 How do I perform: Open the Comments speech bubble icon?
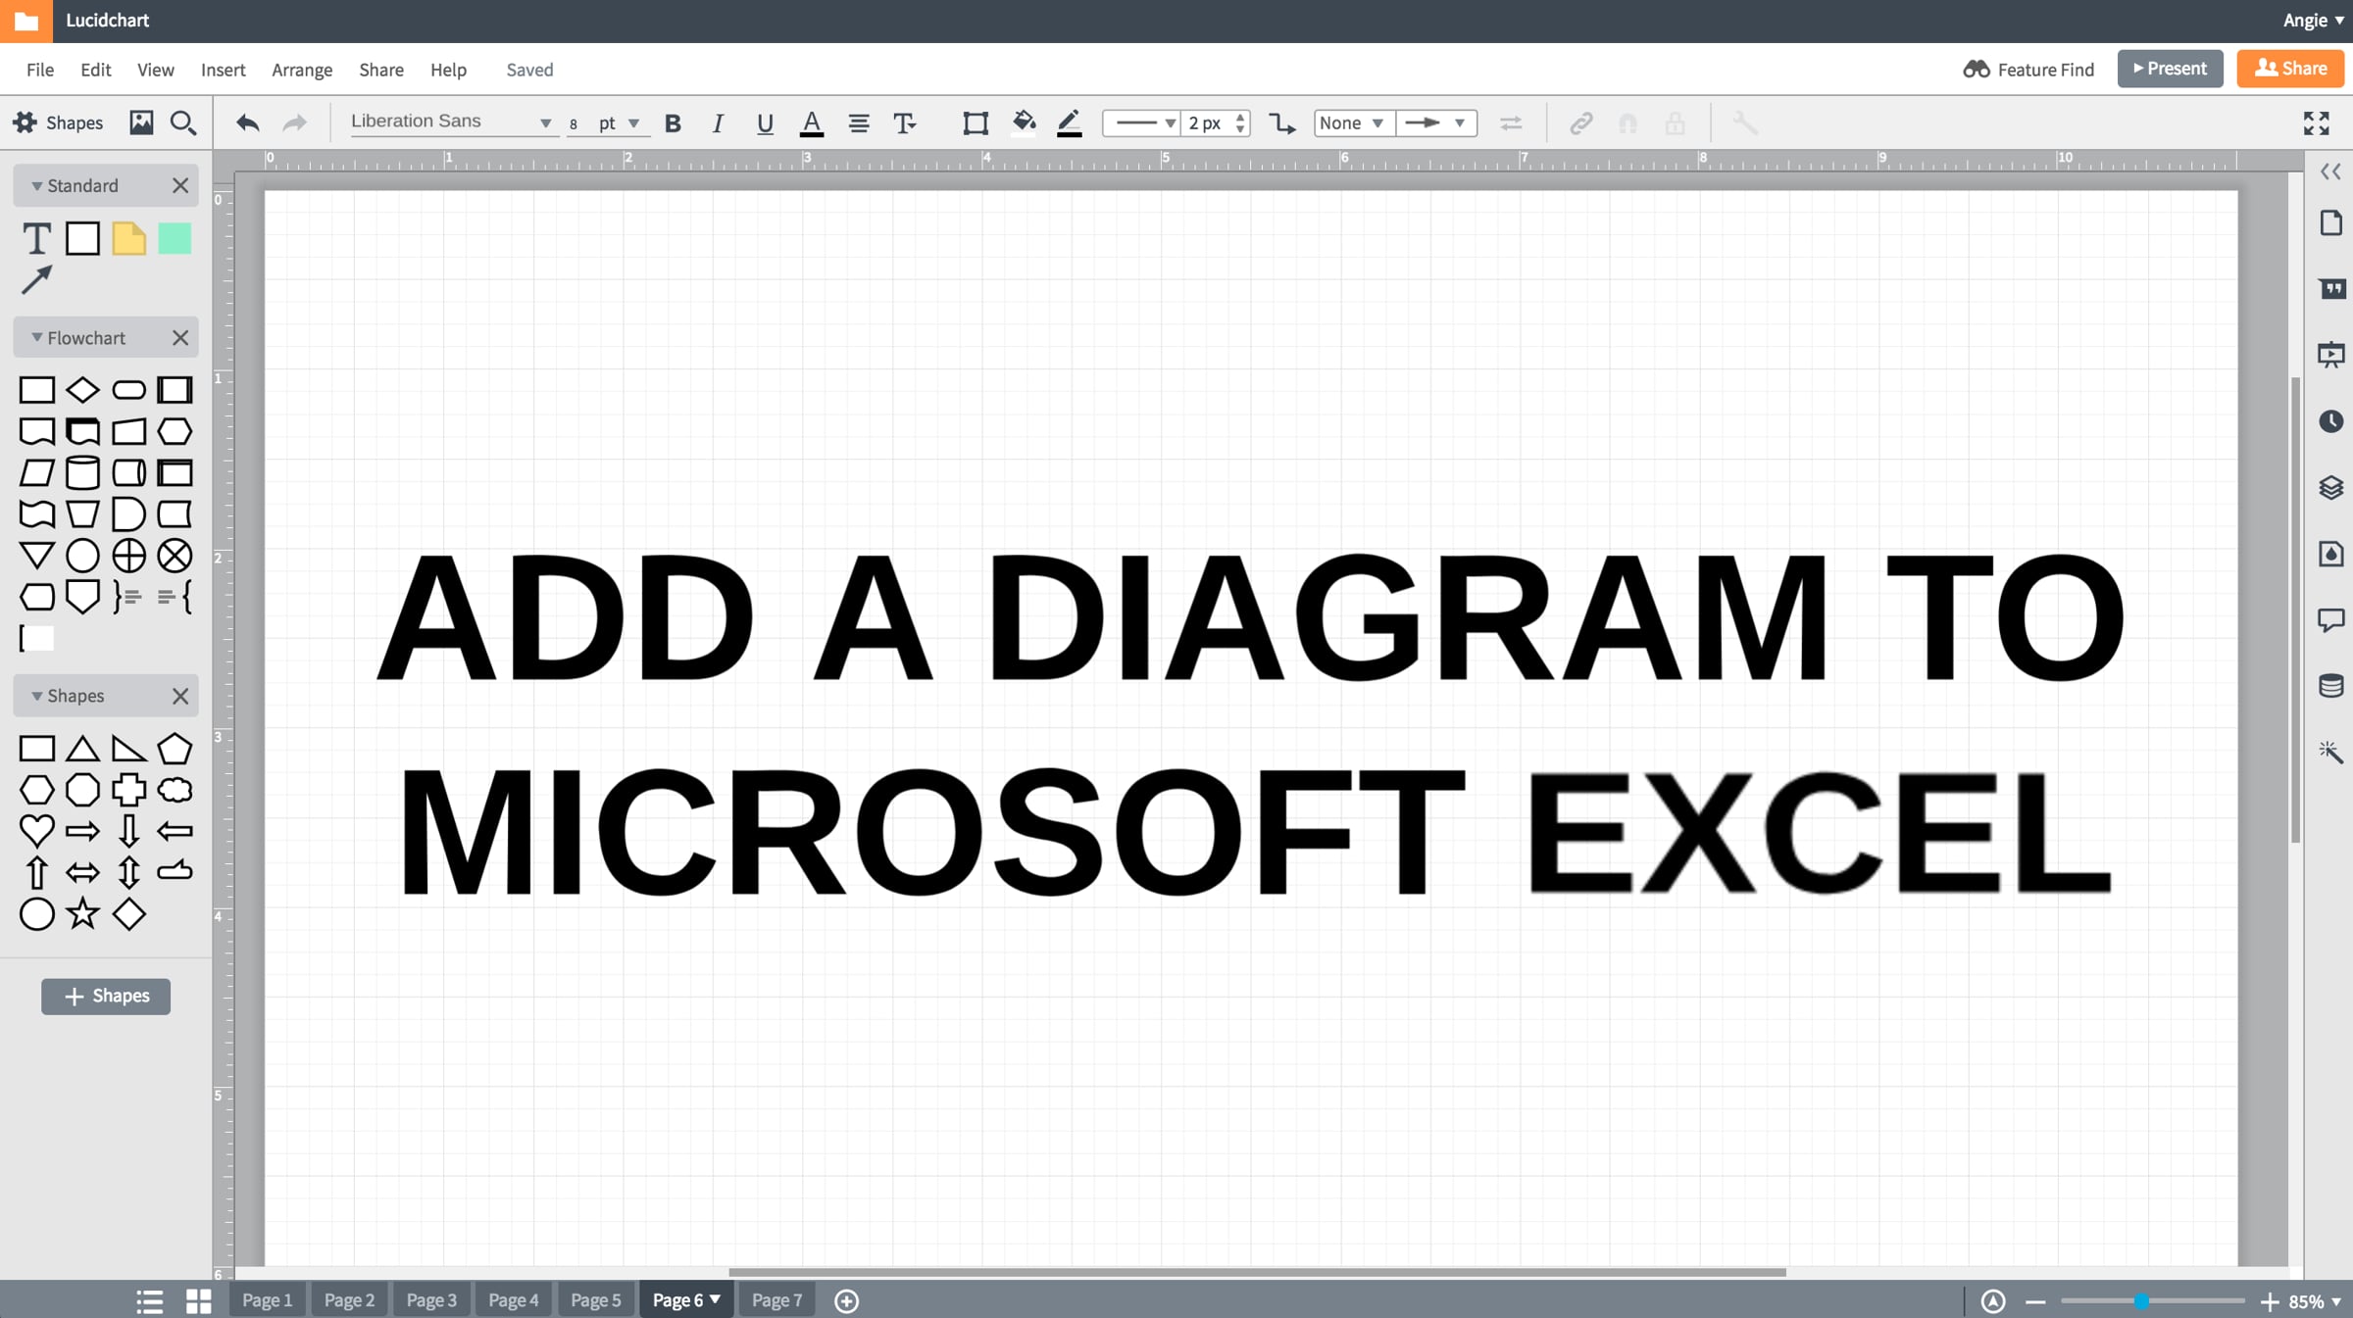click(x=2331, y=620)
